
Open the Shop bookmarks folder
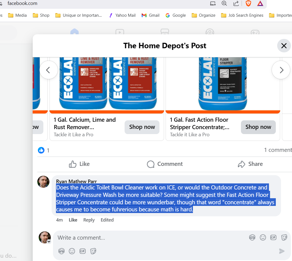41,15
